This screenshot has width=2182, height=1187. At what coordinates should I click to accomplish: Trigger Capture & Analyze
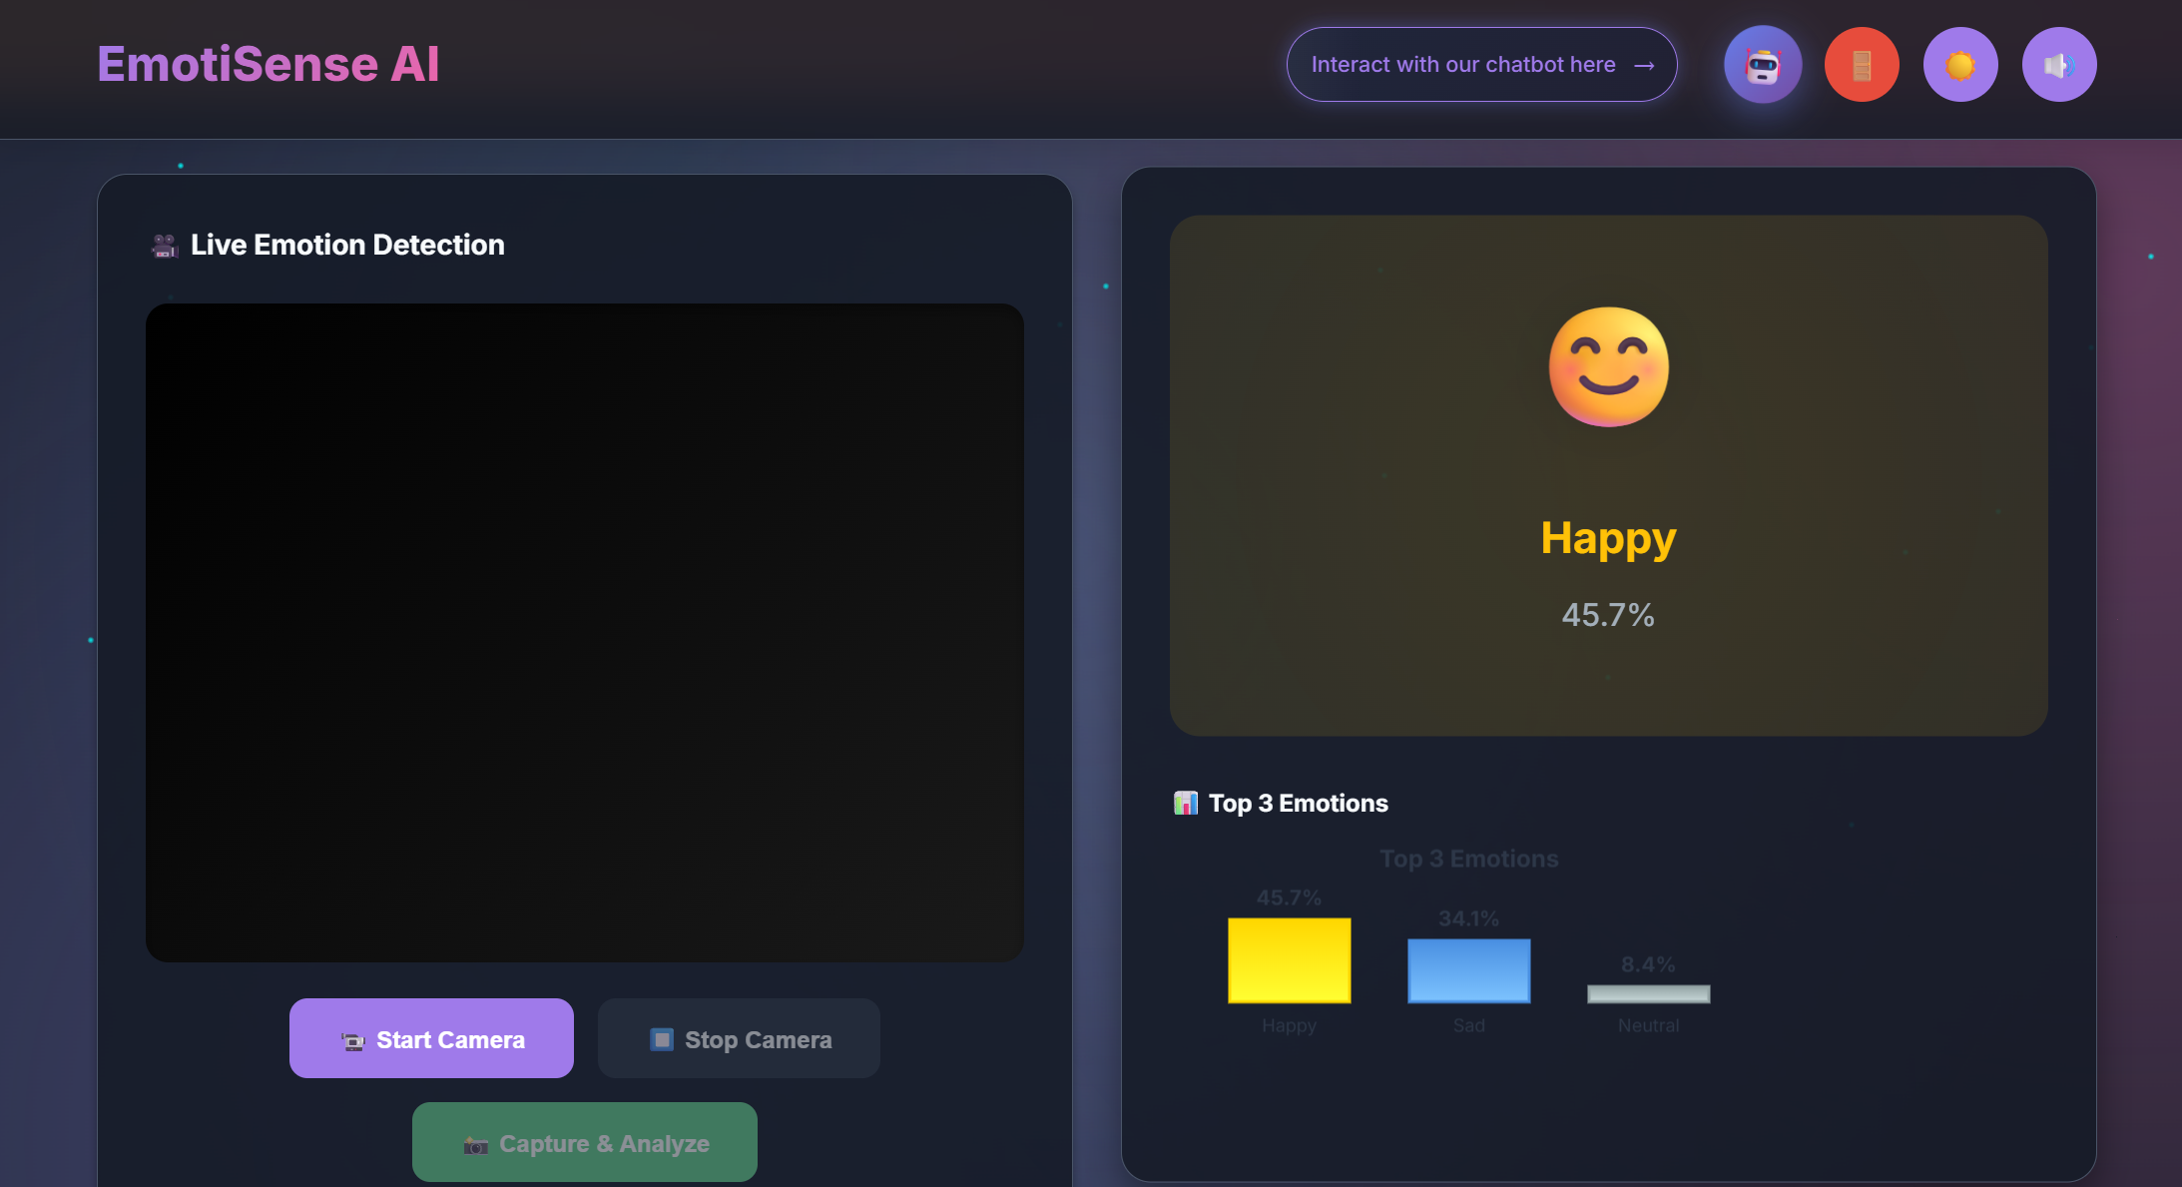583,1142
